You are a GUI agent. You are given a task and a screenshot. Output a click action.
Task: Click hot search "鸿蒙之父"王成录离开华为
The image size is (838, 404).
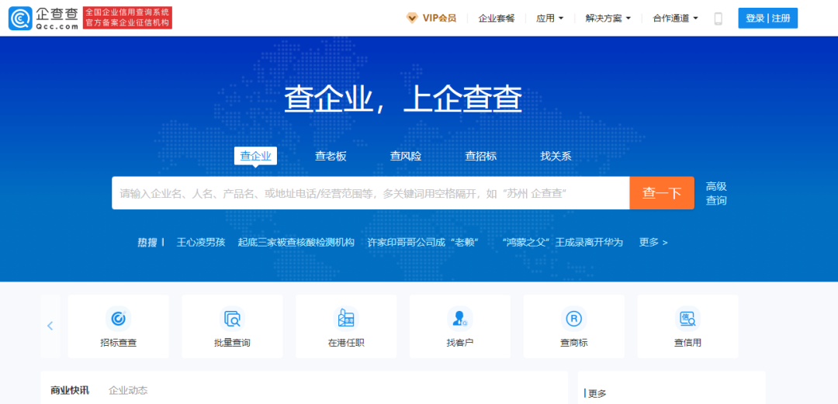[563, 242]
